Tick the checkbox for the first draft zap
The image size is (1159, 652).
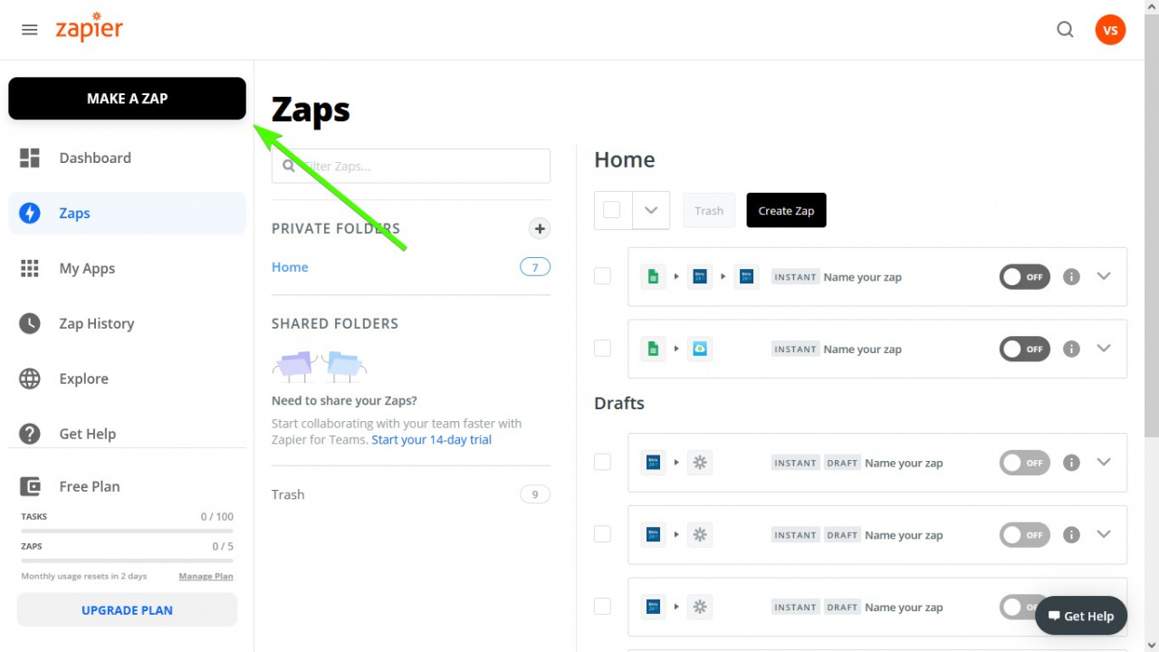[602, 462]
